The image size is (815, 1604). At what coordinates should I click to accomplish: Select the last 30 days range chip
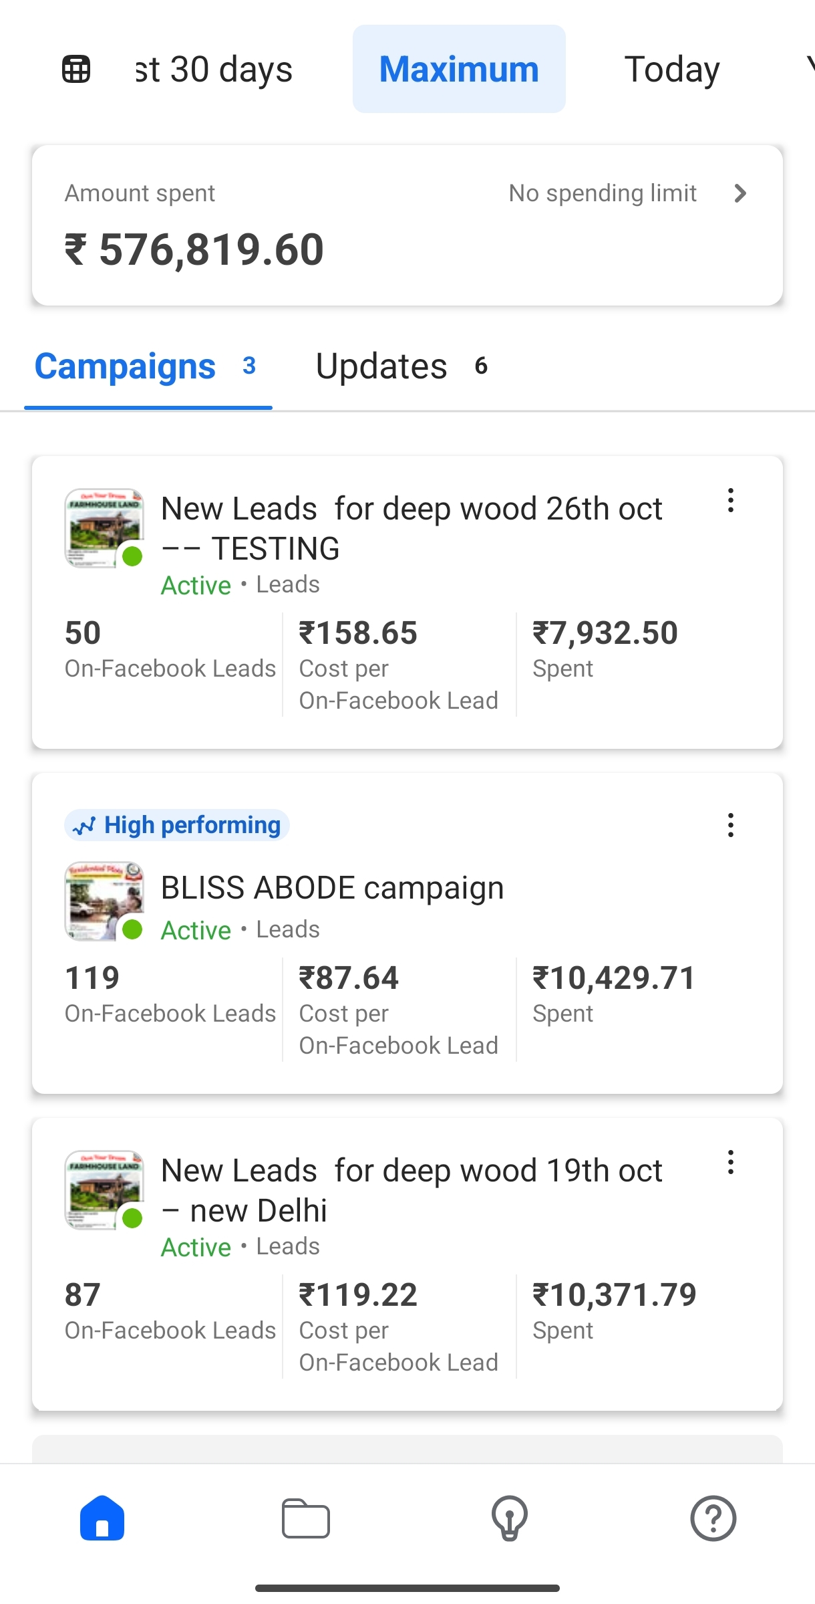coord(214,69)
